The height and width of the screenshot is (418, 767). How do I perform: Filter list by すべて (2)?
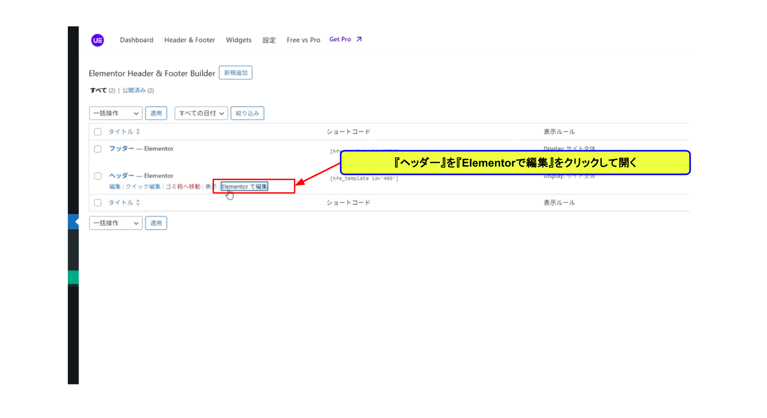(103, 90)
